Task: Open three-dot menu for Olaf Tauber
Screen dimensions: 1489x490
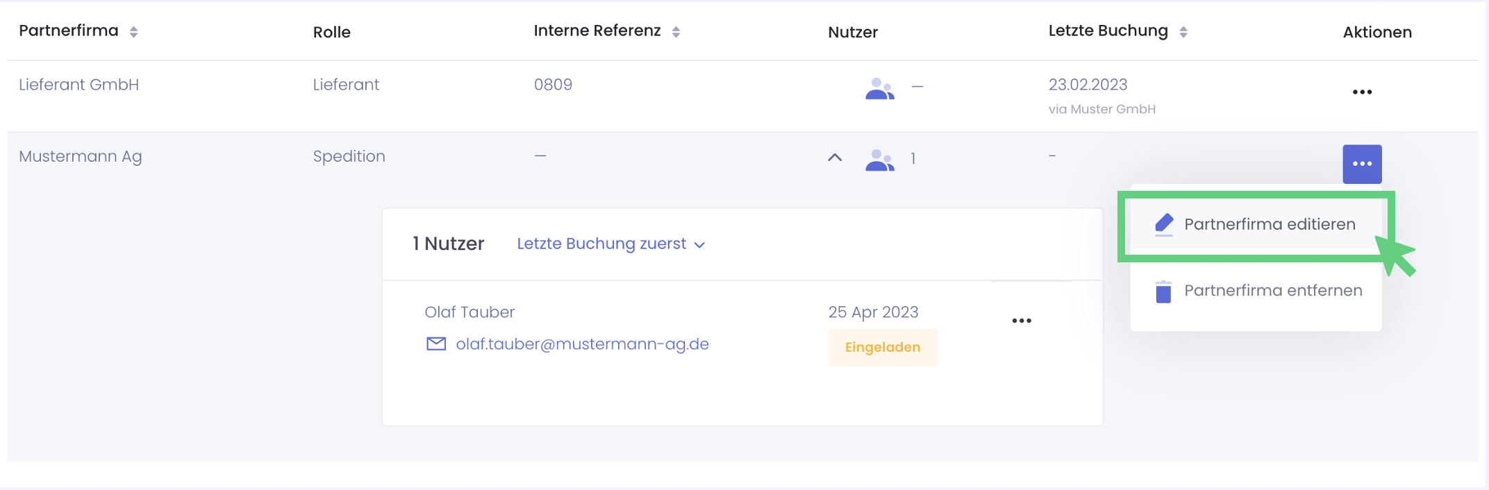Action: (1022, 321)
